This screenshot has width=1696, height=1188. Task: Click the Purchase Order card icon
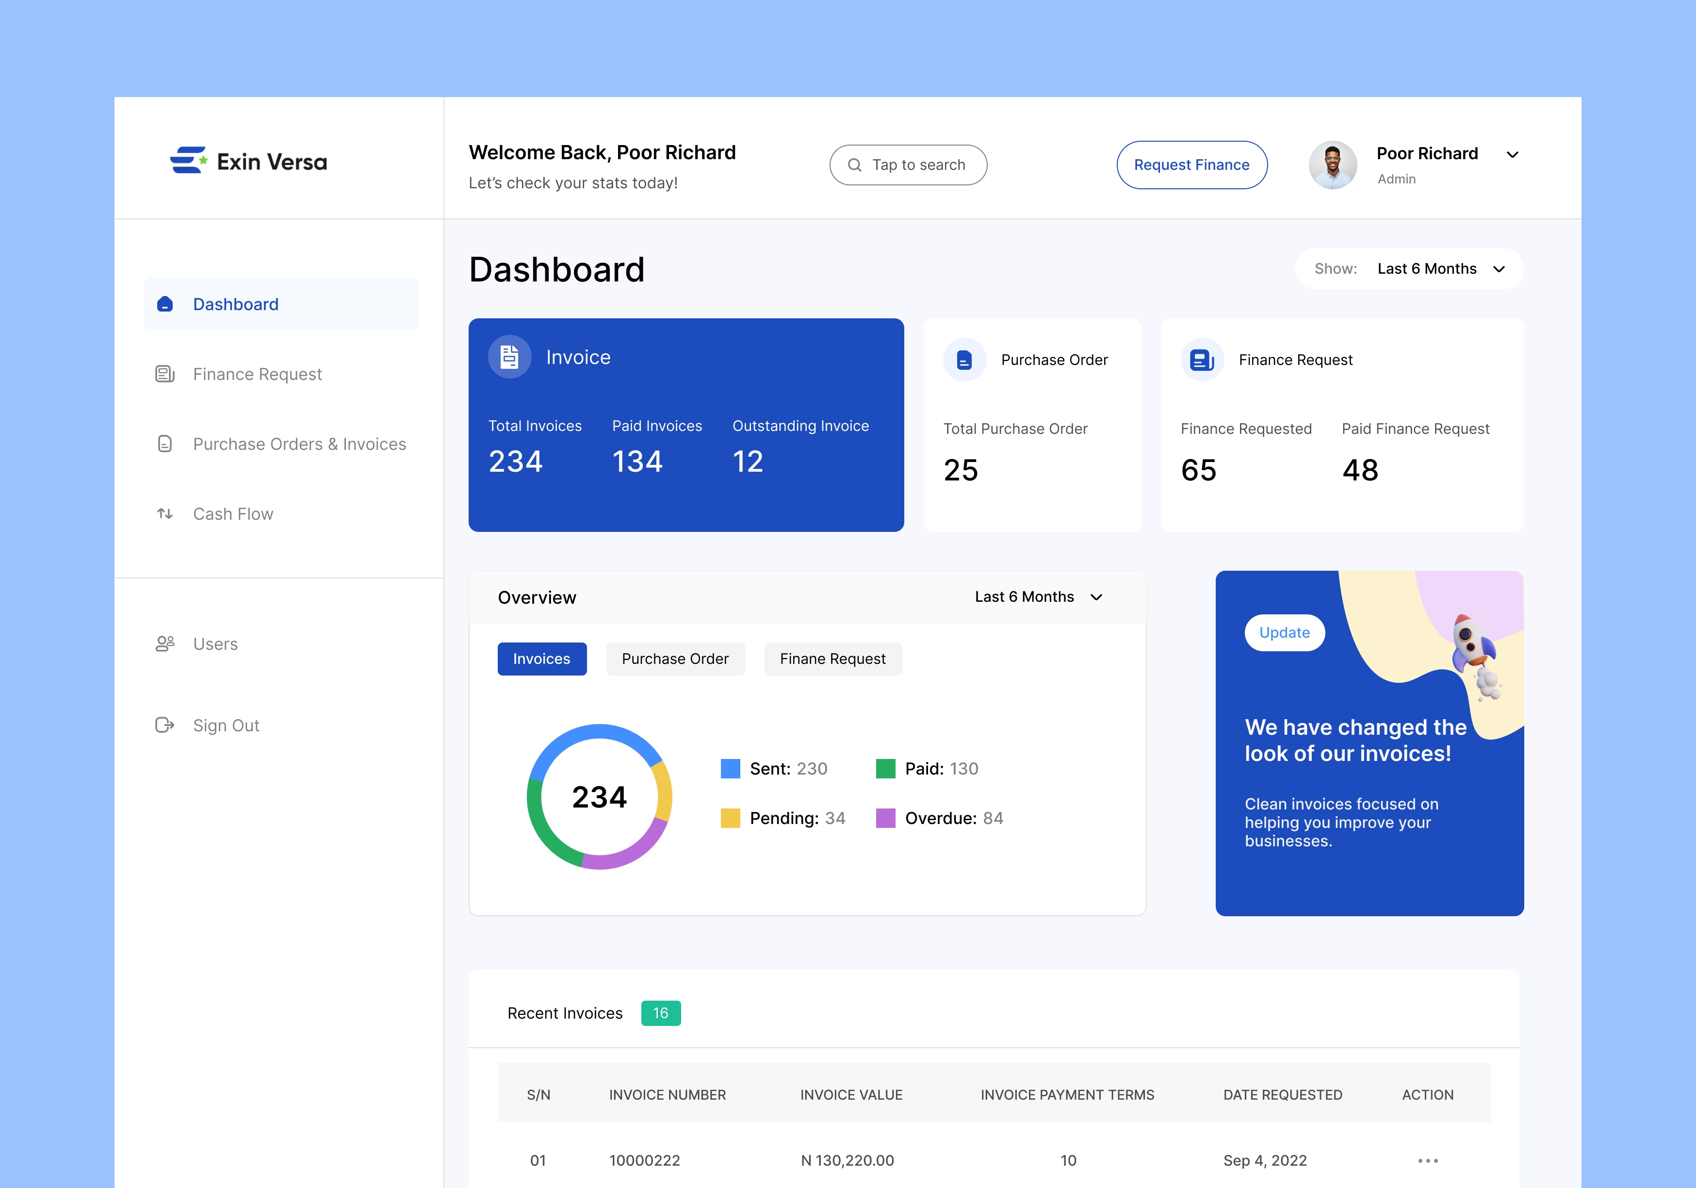pos(964,361)
